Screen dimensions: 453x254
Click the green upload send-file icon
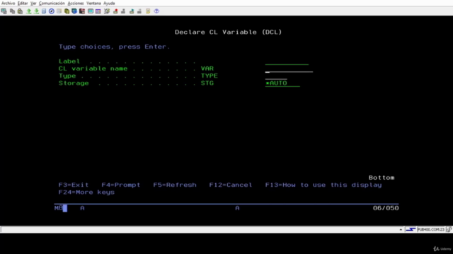(28, 11)
